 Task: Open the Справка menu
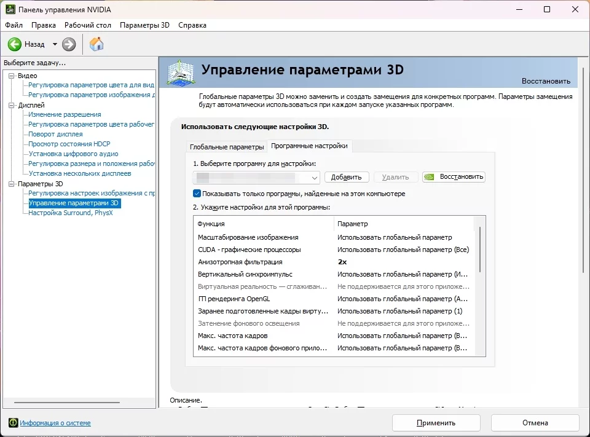[x=192, y=25]
